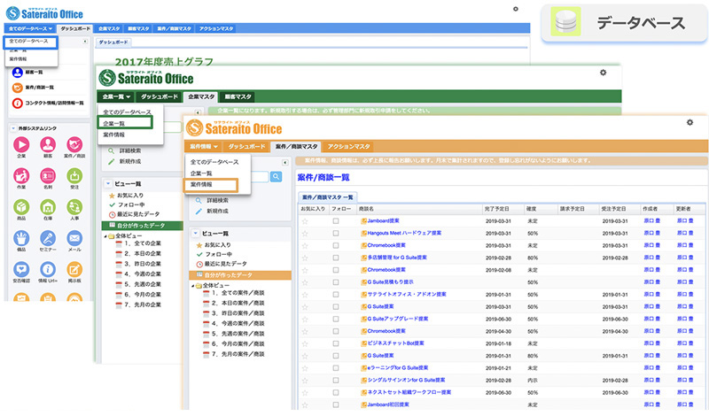Check the フォロー box for Hangouts Meet ハードウェア提案
This screenshot has height=416, width=709.
336,234
